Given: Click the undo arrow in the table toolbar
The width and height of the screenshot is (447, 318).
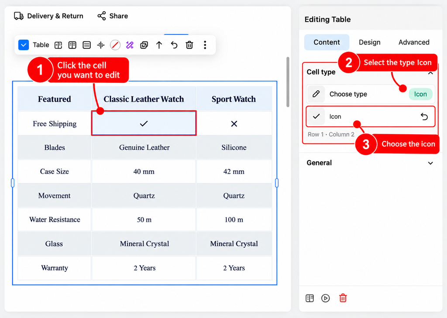Looking at the screenshot, I should click(x=174, y=45).
